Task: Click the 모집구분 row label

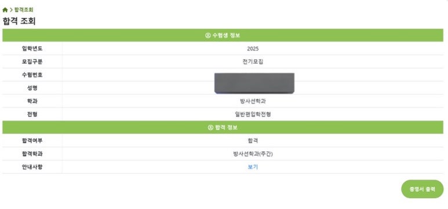Action: (x=32, y=62)
